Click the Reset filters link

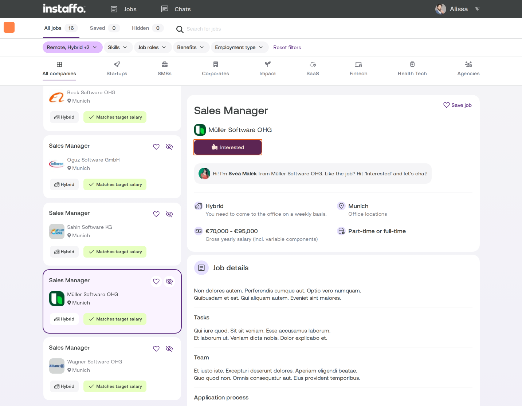pyautogui.click(x=287, y=47)
